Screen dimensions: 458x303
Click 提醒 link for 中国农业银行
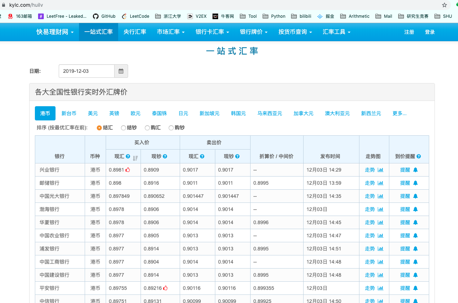[405, 236]
